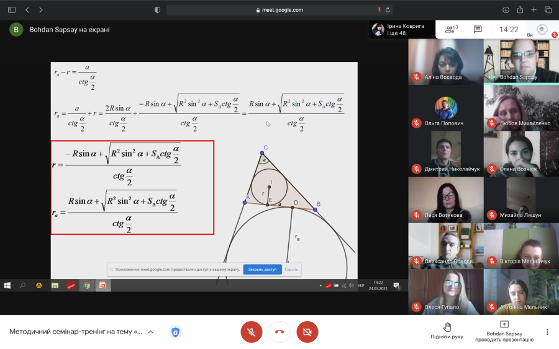This screenshot has height=349, width=559.
Task: Click point B on the triangle diagram
Action: coord(315,210)
